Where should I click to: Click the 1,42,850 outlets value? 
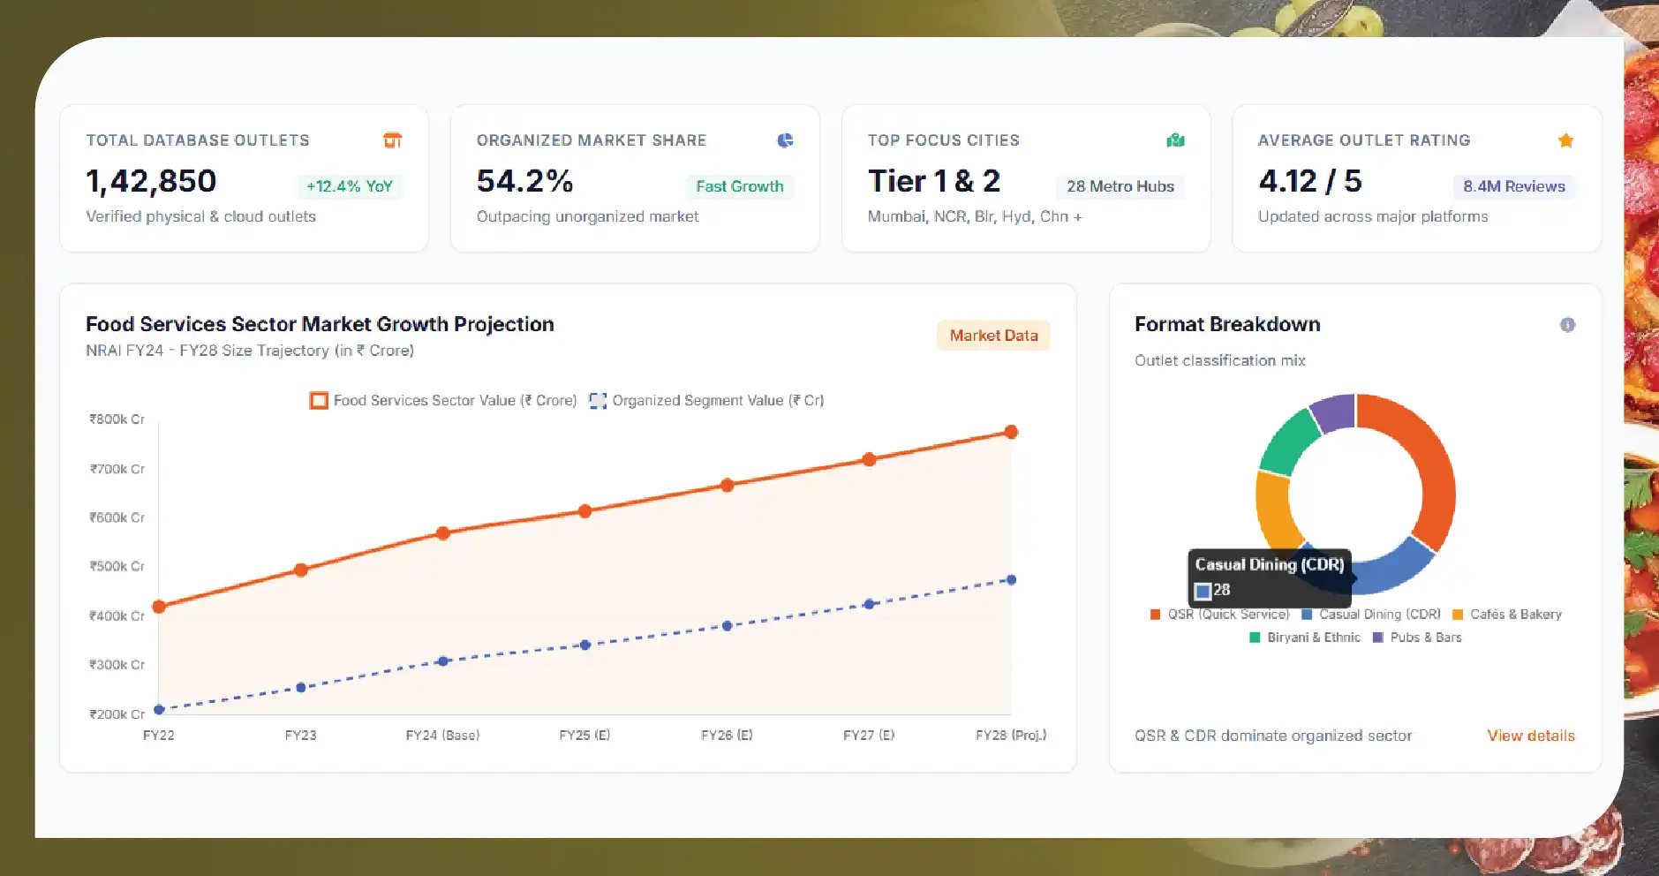point(151,181)
